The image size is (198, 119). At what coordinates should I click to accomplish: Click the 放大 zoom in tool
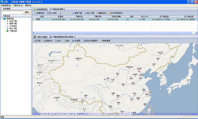click(x=58, y=41)
